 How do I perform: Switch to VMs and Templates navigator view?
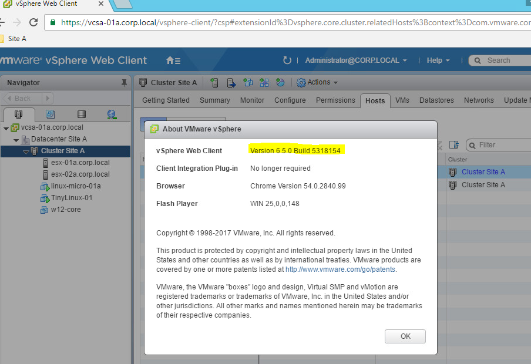tap(50, 114)
